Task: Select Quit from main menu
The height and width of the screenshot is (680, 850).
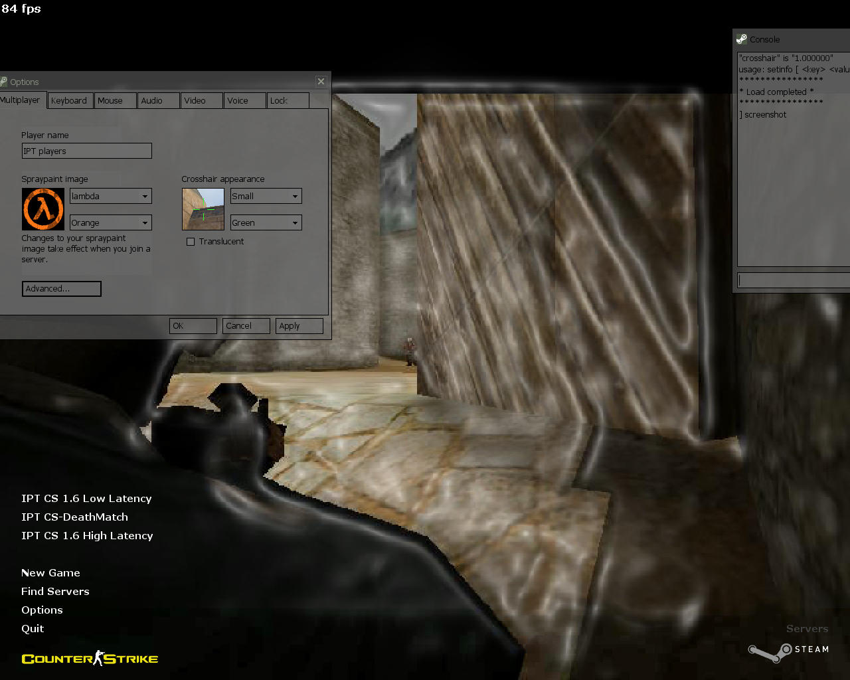Action: tap(33, 629)
